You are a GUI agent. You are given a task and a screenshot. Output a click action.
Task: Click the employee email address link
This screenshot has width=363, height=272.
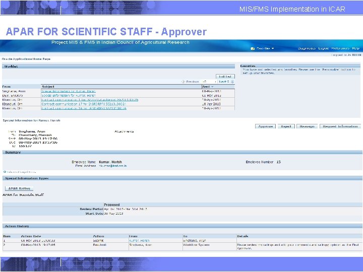point(113,166)
